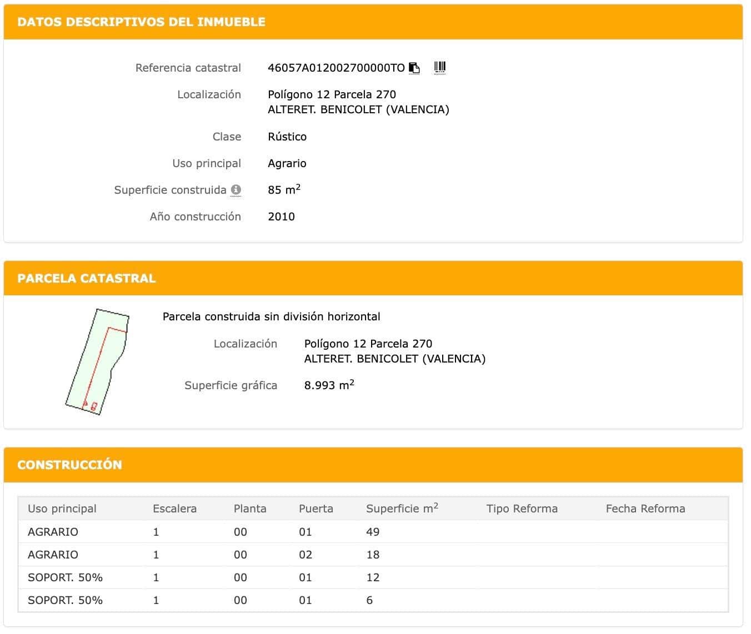Click the Planta column header
This screenshot has width=751, height=634.
[x=250, y=509]
